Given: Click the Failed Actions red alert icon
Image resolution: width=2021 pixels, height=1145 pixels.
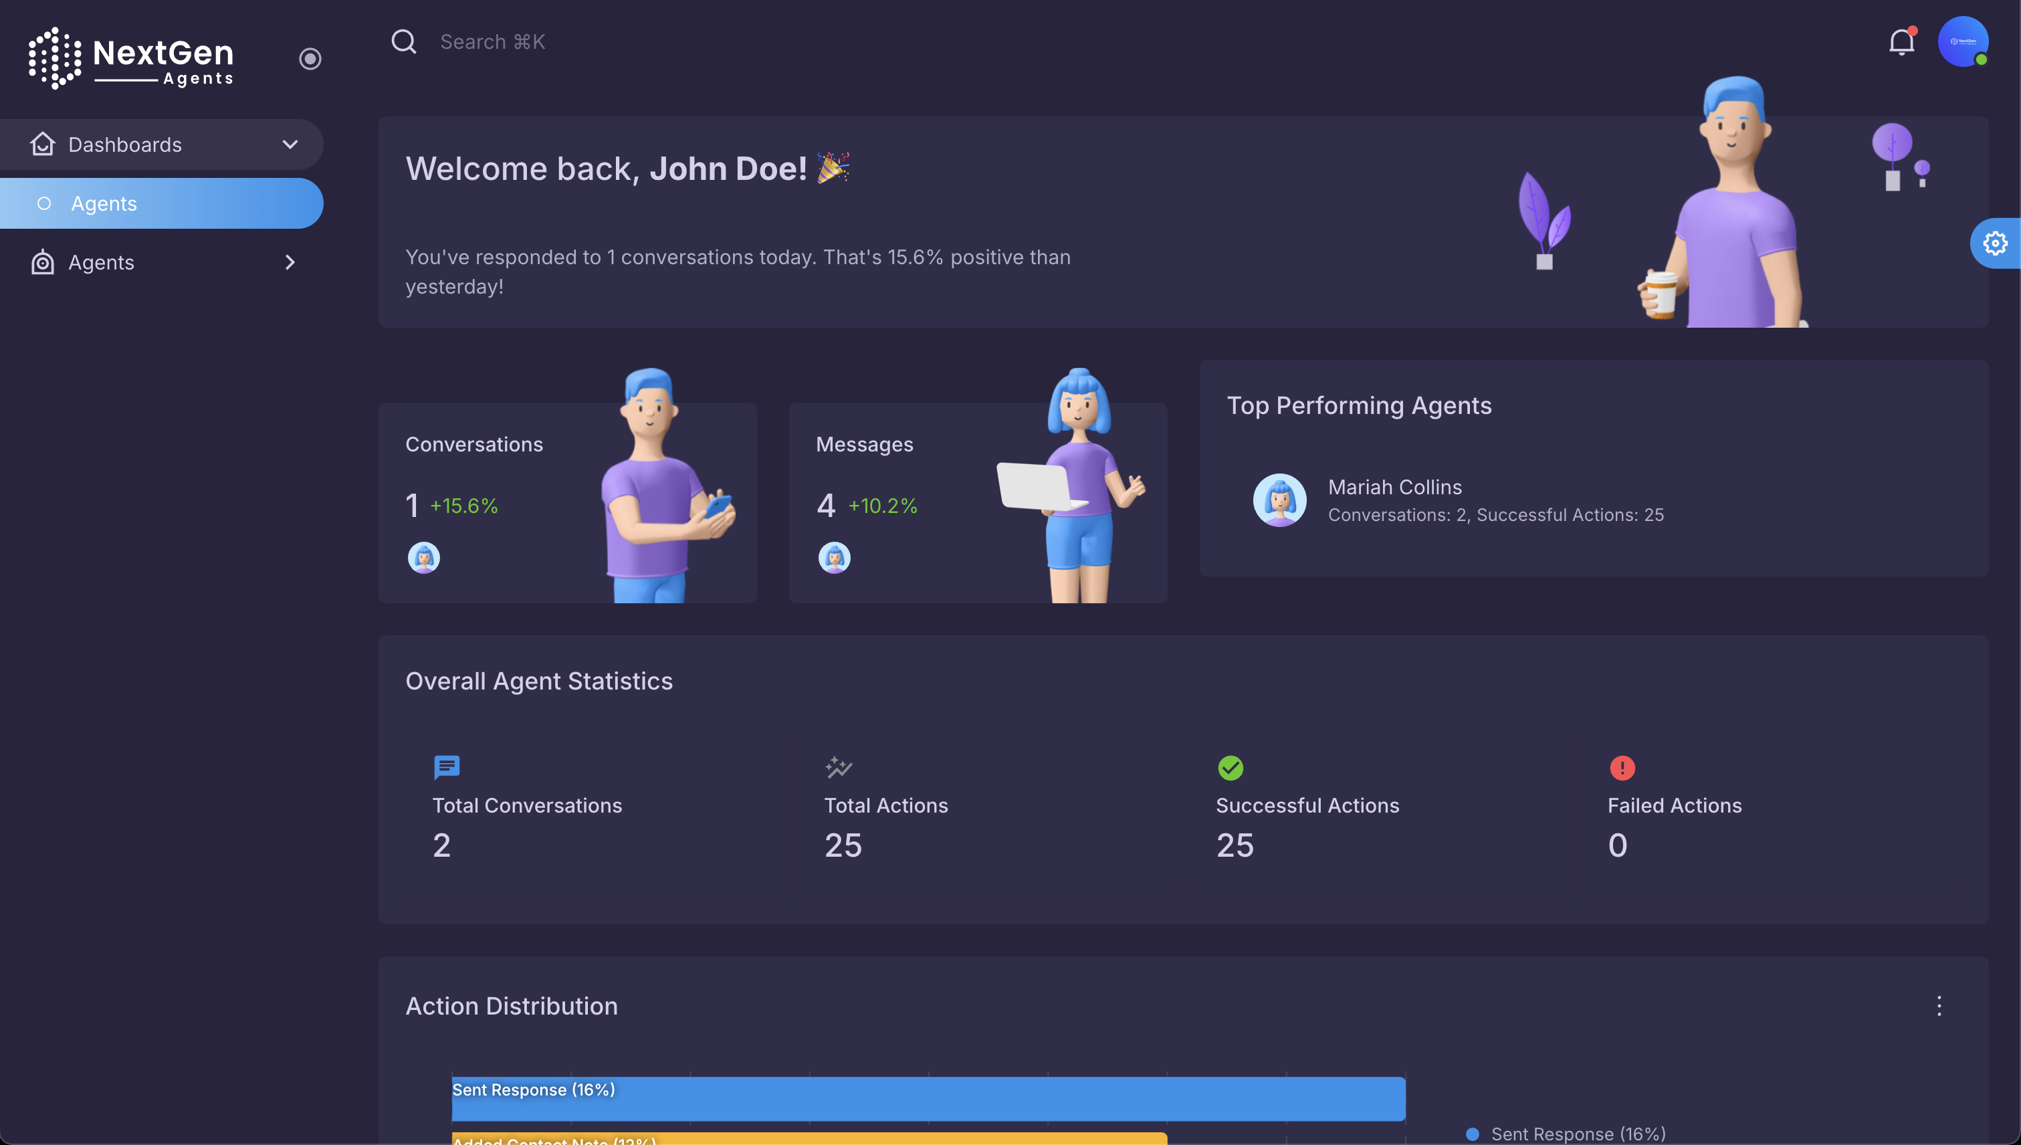Looking at the screenshot, I should pyautogui.click(x=1622, y=768).
